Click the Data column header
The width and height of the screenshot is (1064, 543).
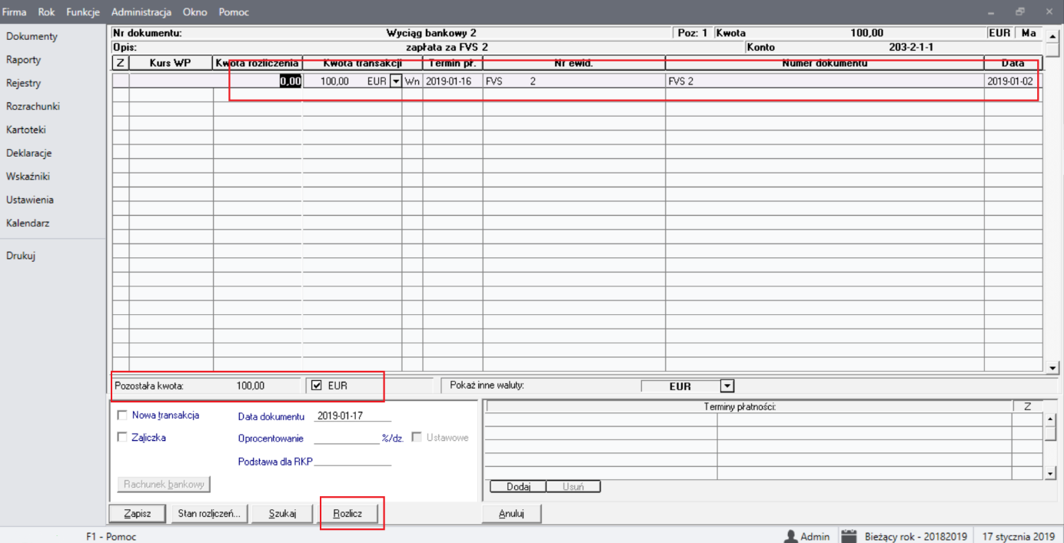coord(1013,63)
